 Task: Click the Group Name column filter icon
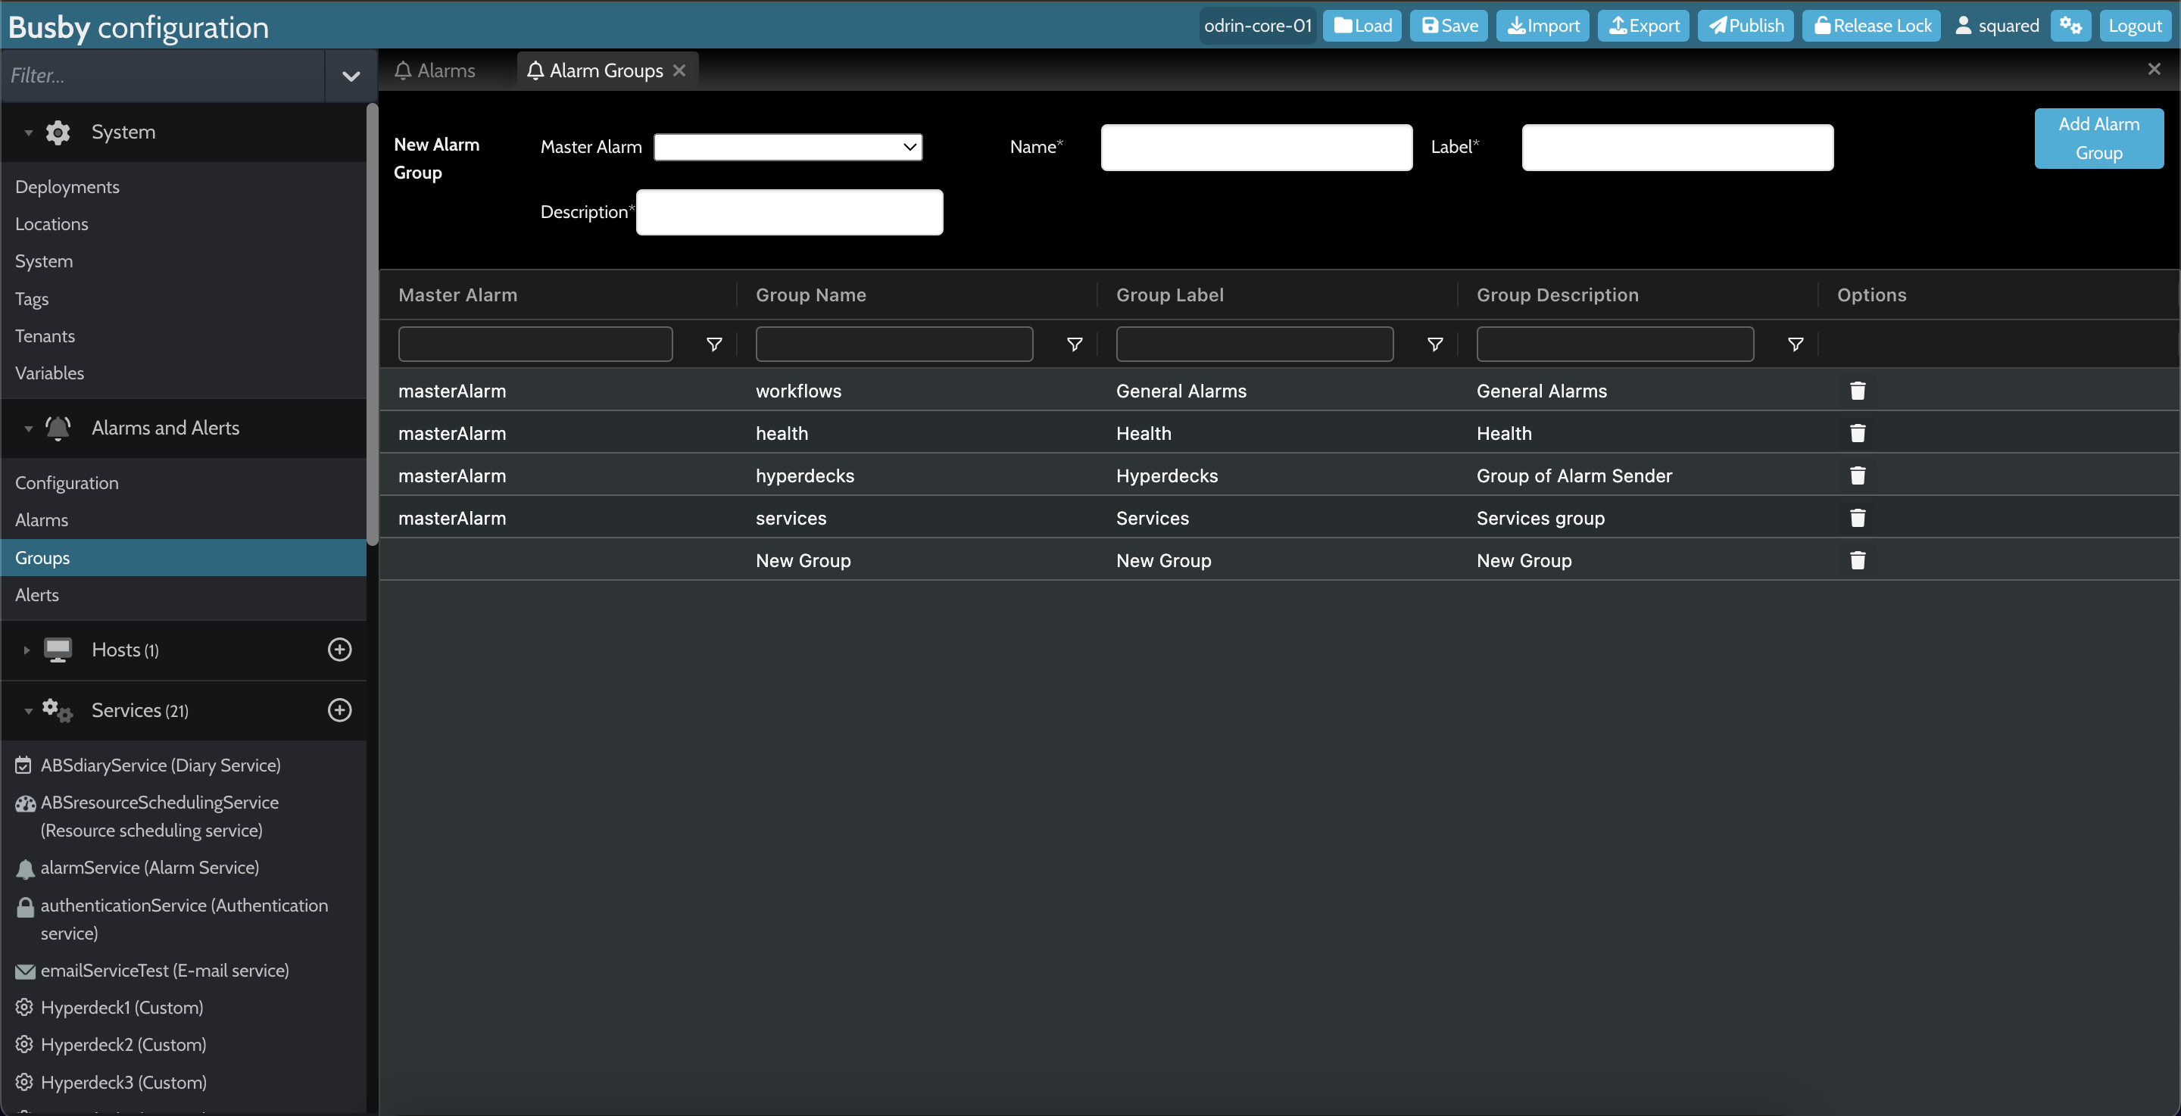tap(1075, 344)
